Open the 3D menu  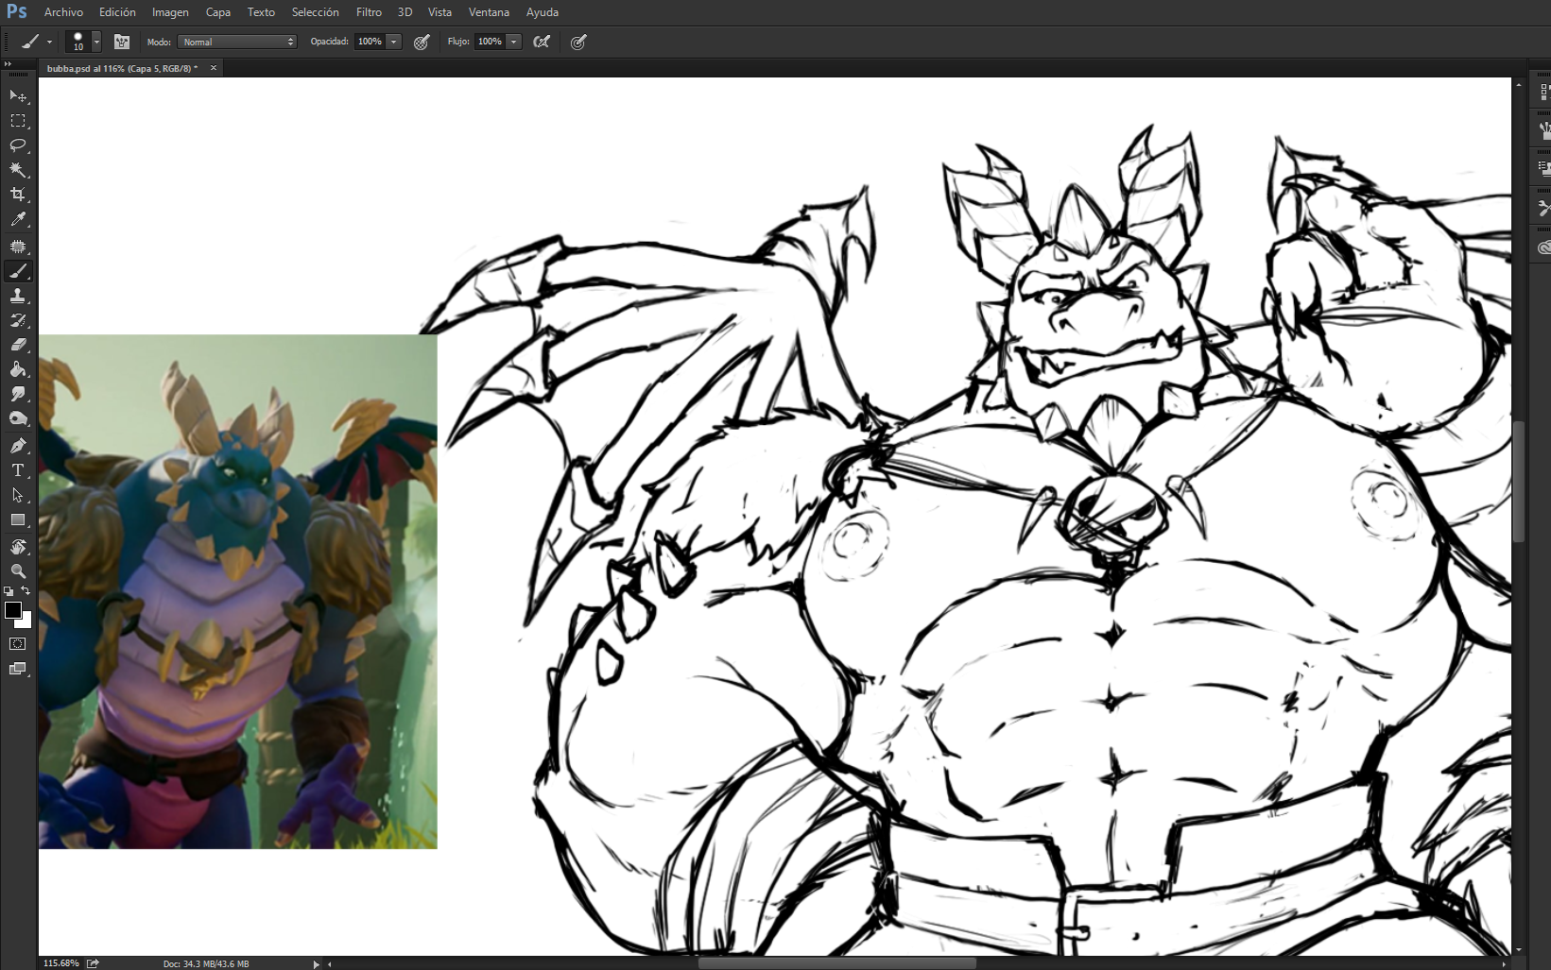coord(405,12)
